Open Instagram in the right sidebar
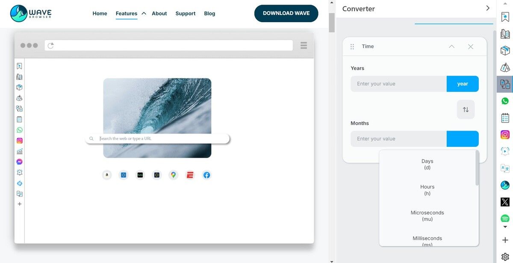The width and height of the screenshot is (513, 263). point(505,135)
